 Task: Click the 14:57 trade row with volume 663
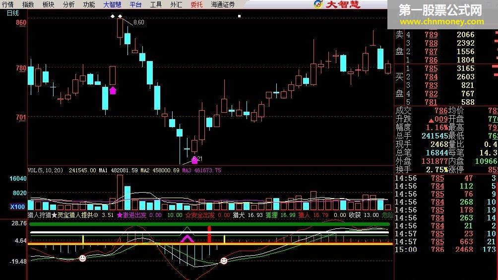click(445, 242)
